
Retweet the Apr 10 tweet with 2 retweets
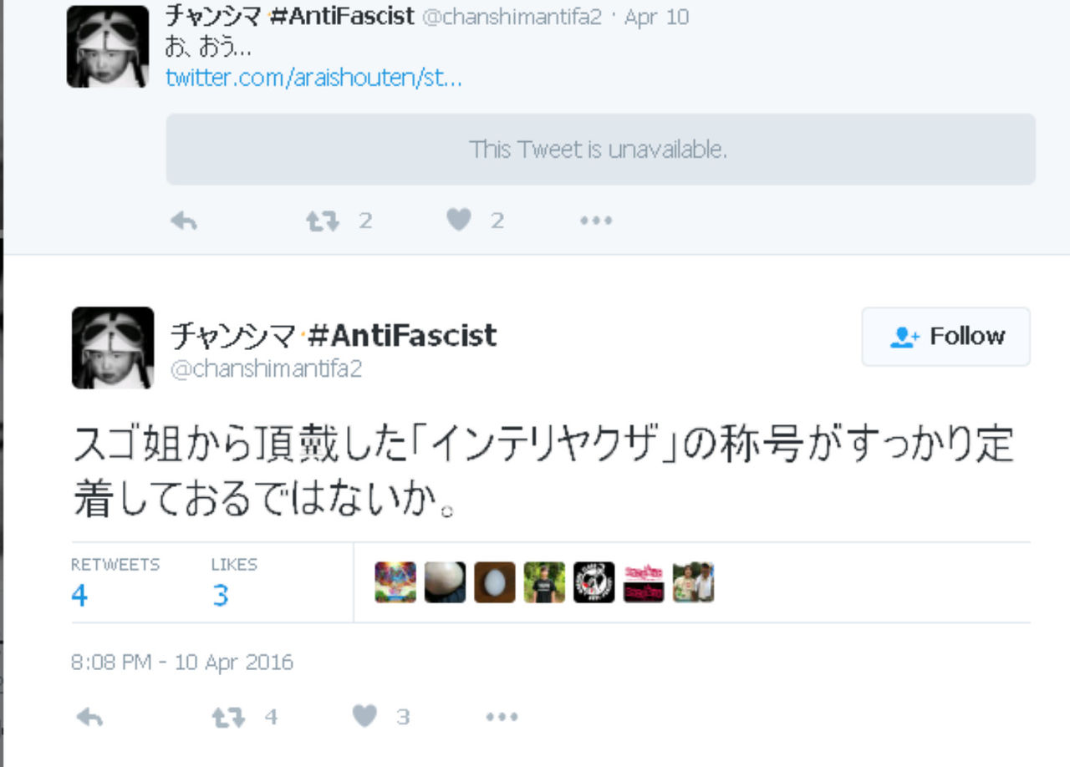coord(322,221)
